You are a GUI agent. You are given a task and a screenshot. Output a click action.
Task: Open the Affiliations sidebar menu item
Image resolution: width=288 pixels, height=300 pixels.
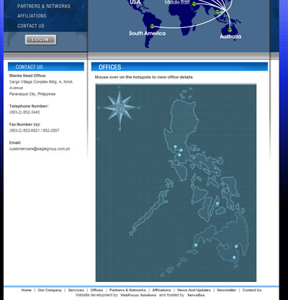coord(32,16)
